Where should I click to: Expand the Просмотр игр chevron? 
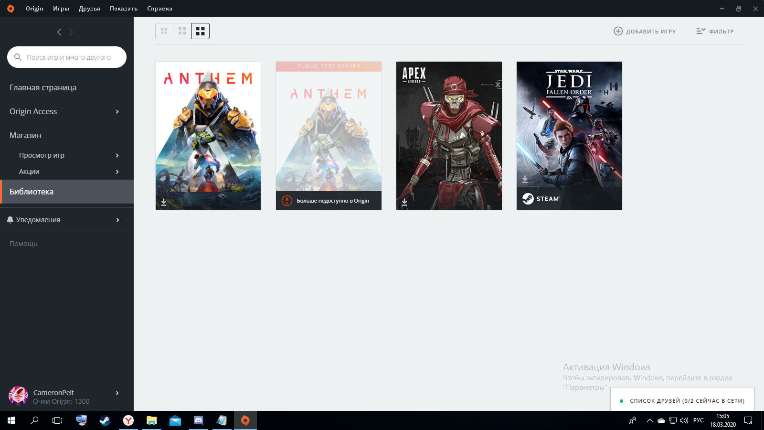click(117, 155)
